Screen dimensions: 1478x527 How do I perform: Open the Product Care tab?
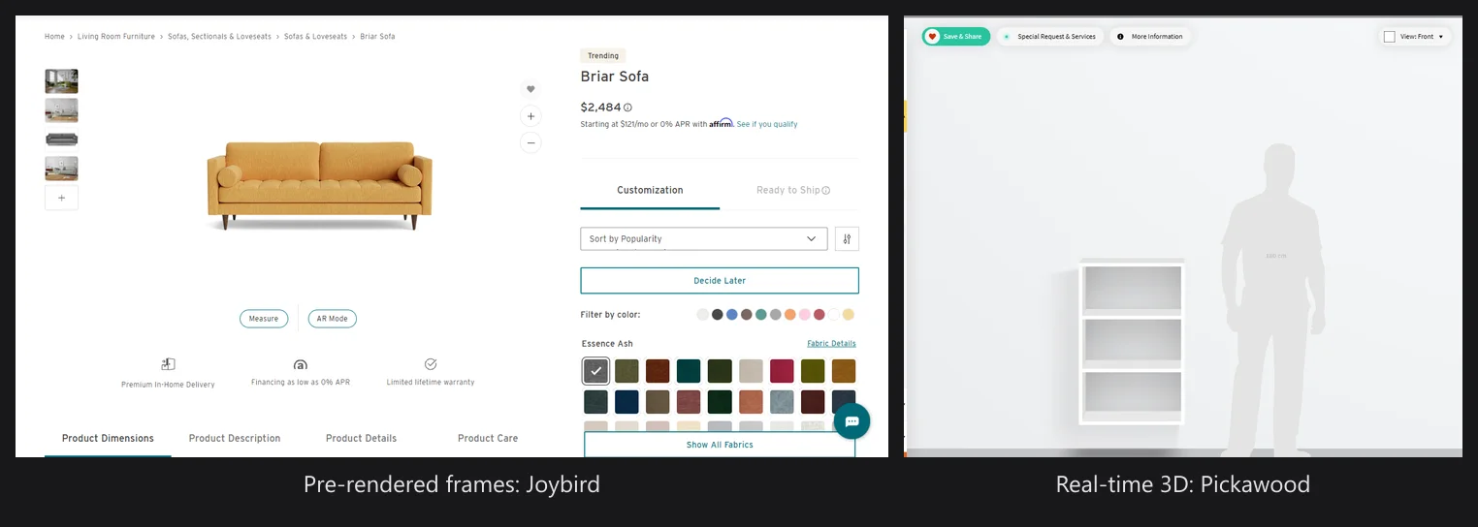(488, 438)
